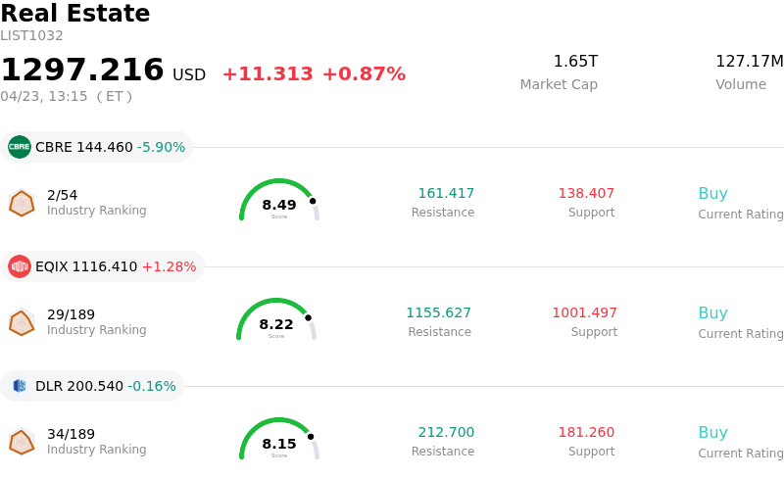This screenshot has width=784, height=478.
Task: Click the CBRE company logo icon
Action: (x=20, y=147)
